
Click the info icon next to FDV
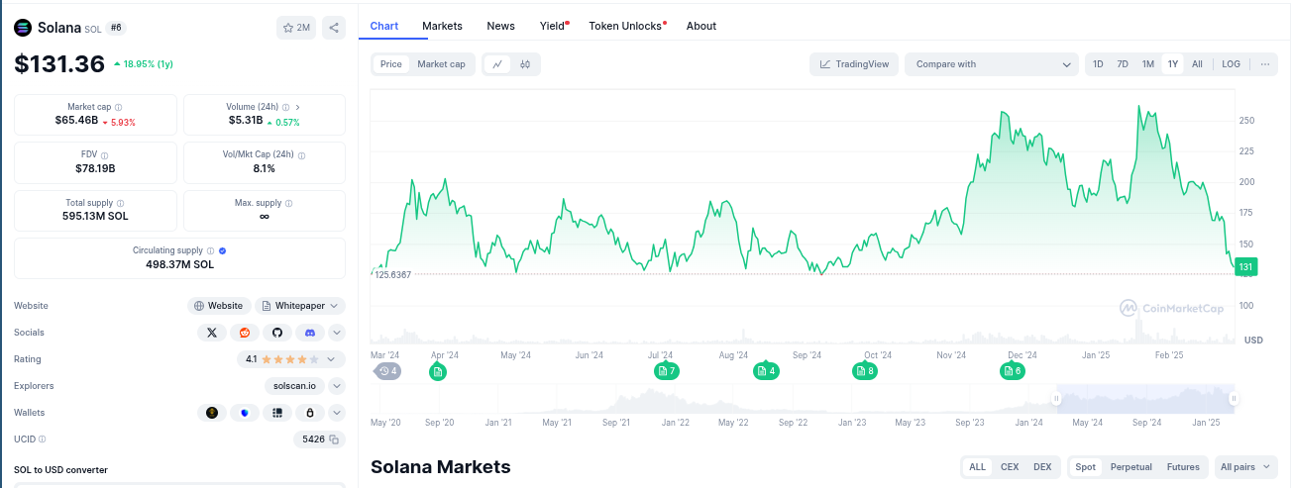pos(105,155)
